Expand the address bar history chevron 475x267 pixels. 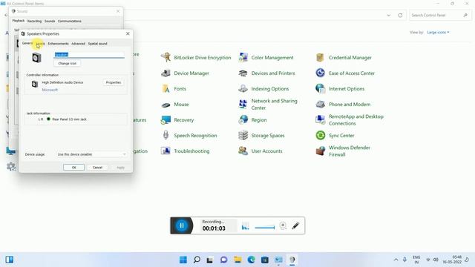click(389, 15)
